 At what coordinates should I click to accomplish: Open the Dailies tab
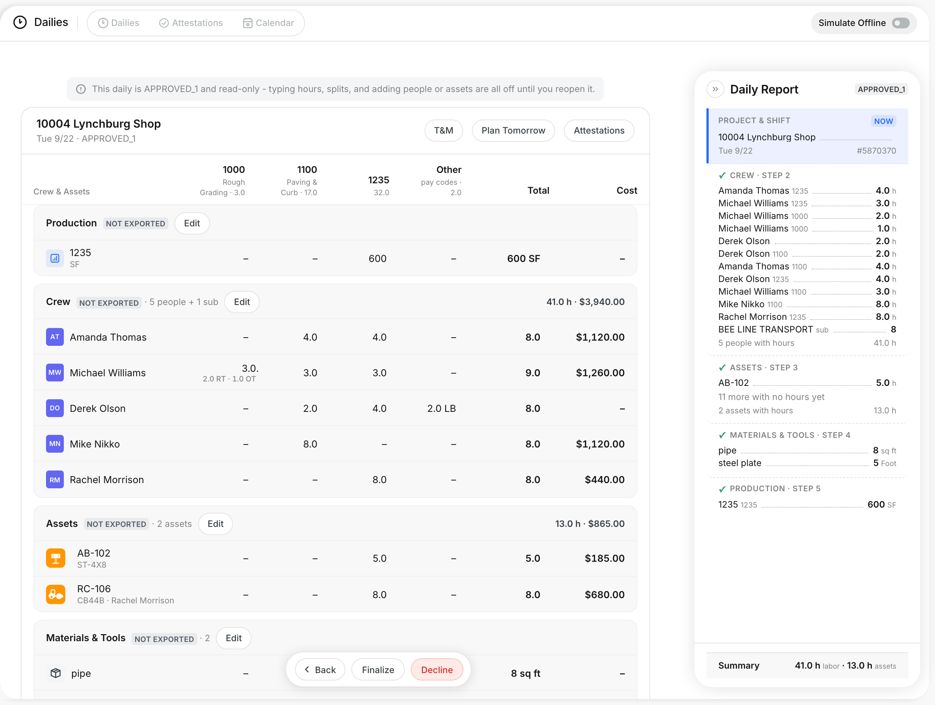tap(118, 23)
